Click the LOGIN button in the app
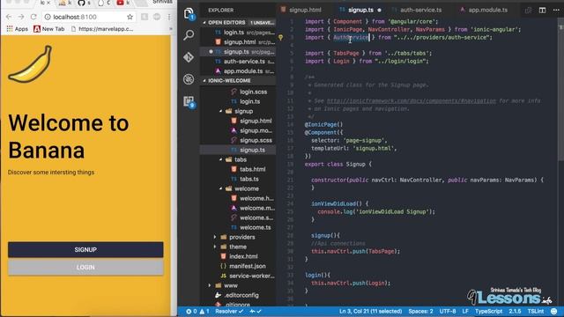The width and height of the screenshot is (564, 317). pos(85,267)
